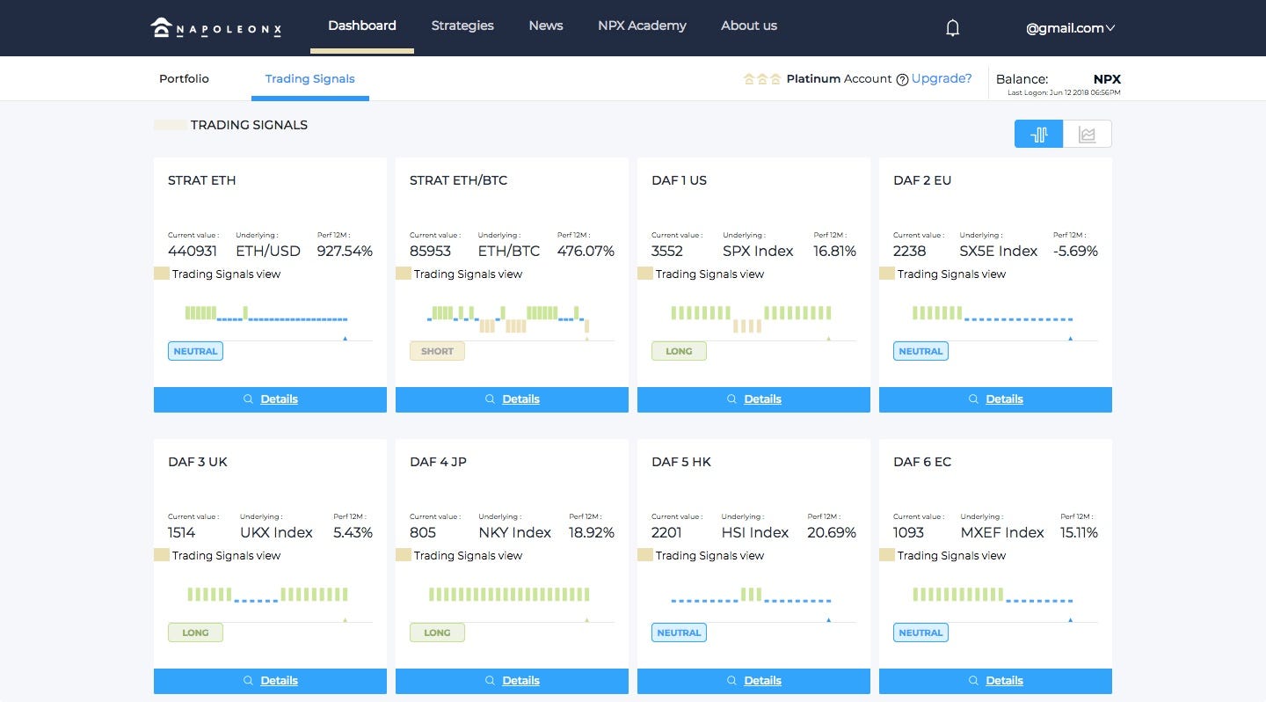Open Details for DAF 2 EU
Screen dimensions: 1266x702
coord(995,399)
